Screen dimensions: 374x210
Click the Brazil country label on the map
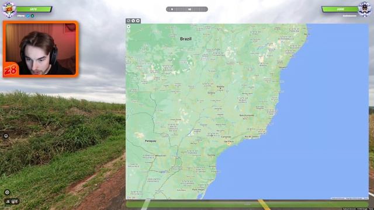(186, 39)
